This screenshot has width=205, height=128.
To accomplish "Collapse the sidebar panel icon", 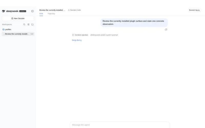I will click(33, 11).
